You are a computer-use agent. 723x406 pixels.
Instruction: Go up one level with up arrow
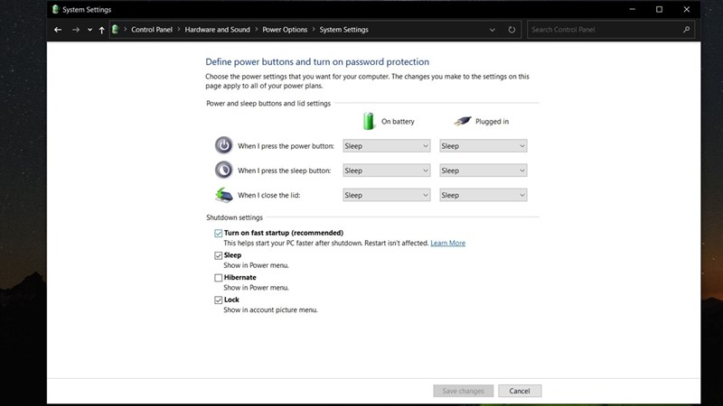[x=101, y=30]
